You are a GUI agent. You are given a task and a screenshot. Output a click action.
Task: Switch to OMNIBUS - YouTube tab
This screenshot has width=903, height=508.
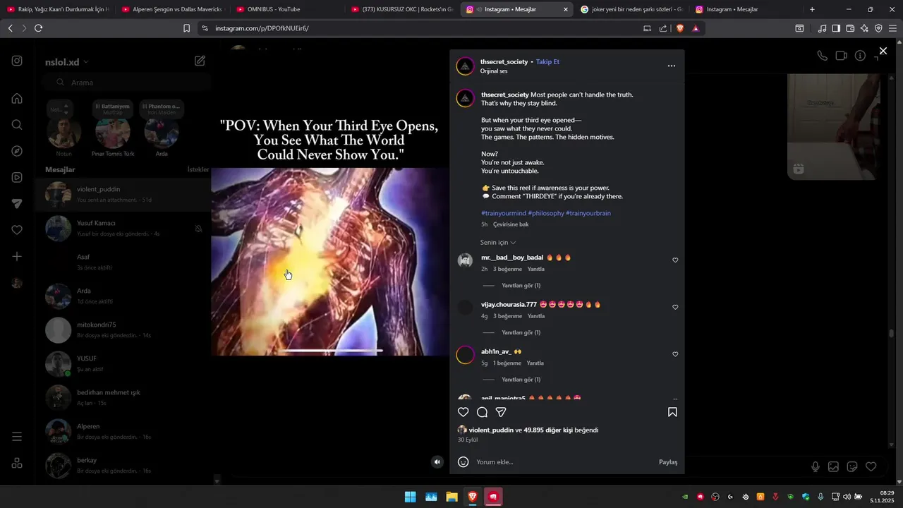286,9
